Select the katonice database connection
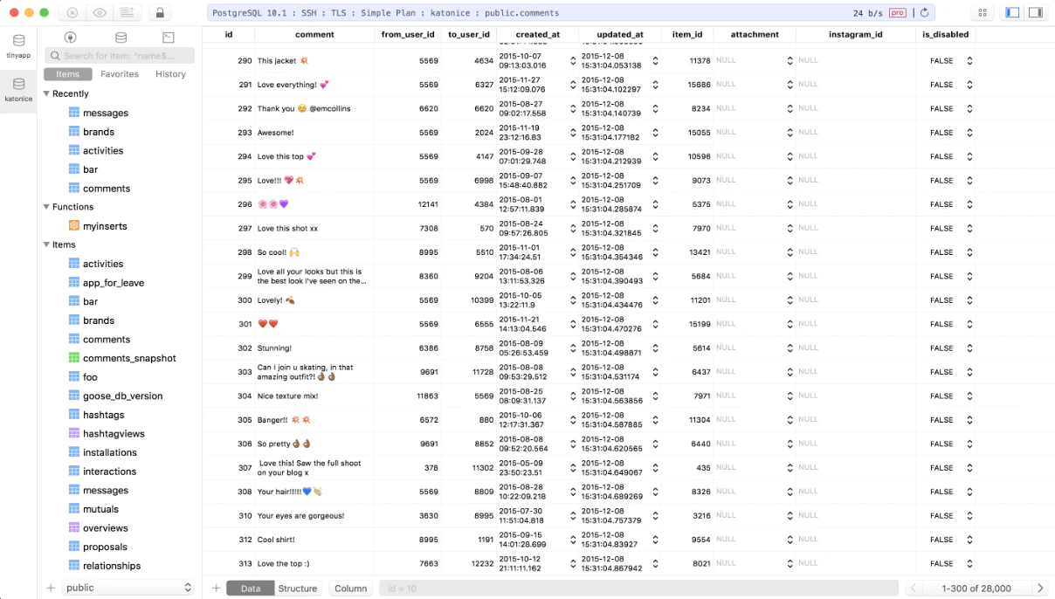The width and height of the screenshot is (1055, 599). [18, 90]
